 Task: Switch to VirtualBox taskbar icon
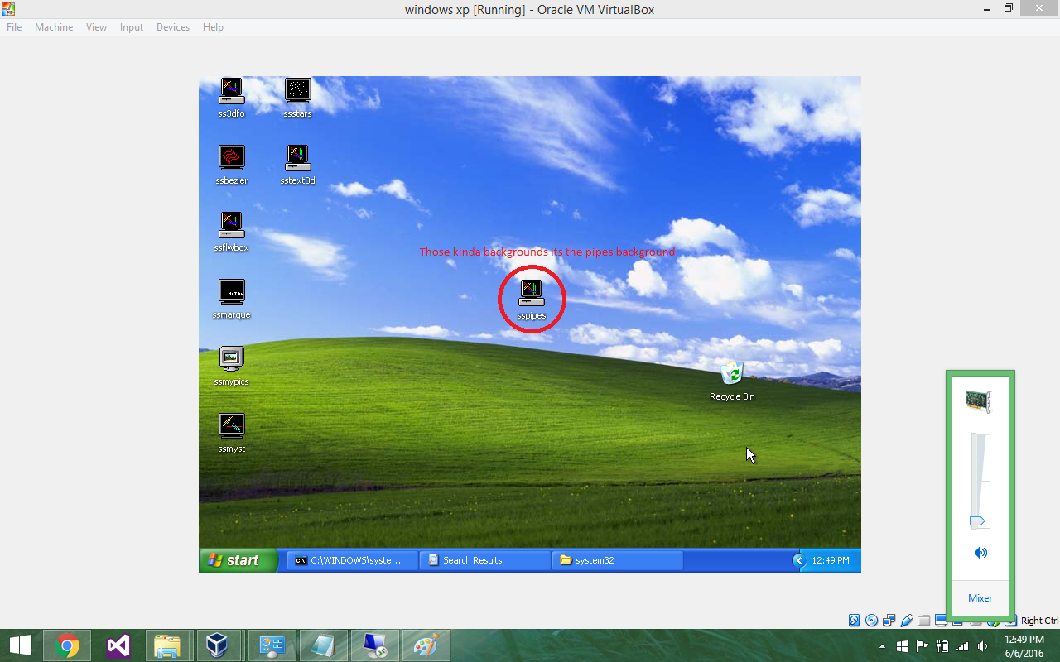coord(219,645)
